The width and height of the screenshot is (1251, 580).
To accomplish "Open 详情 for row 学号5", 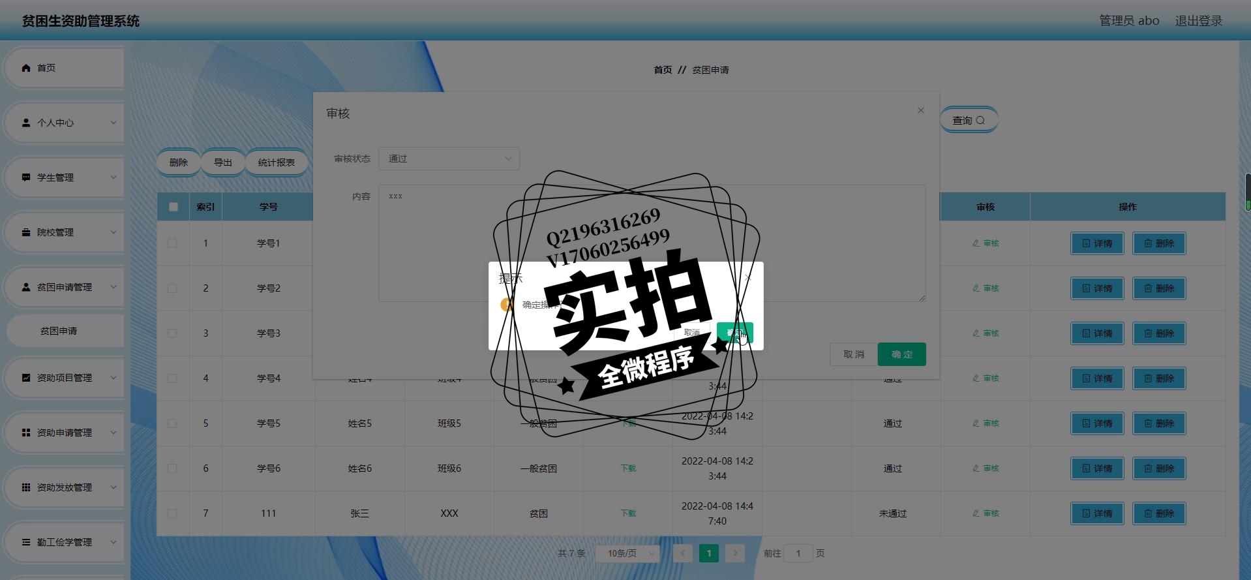I will pos(1097,423).
